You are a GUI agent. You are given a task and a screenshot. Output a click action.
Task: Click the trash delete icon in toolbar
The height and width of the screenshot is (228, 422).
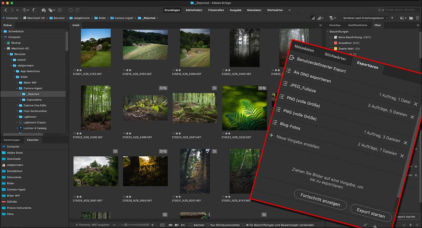pyautogui.click(x=417, y=18)
